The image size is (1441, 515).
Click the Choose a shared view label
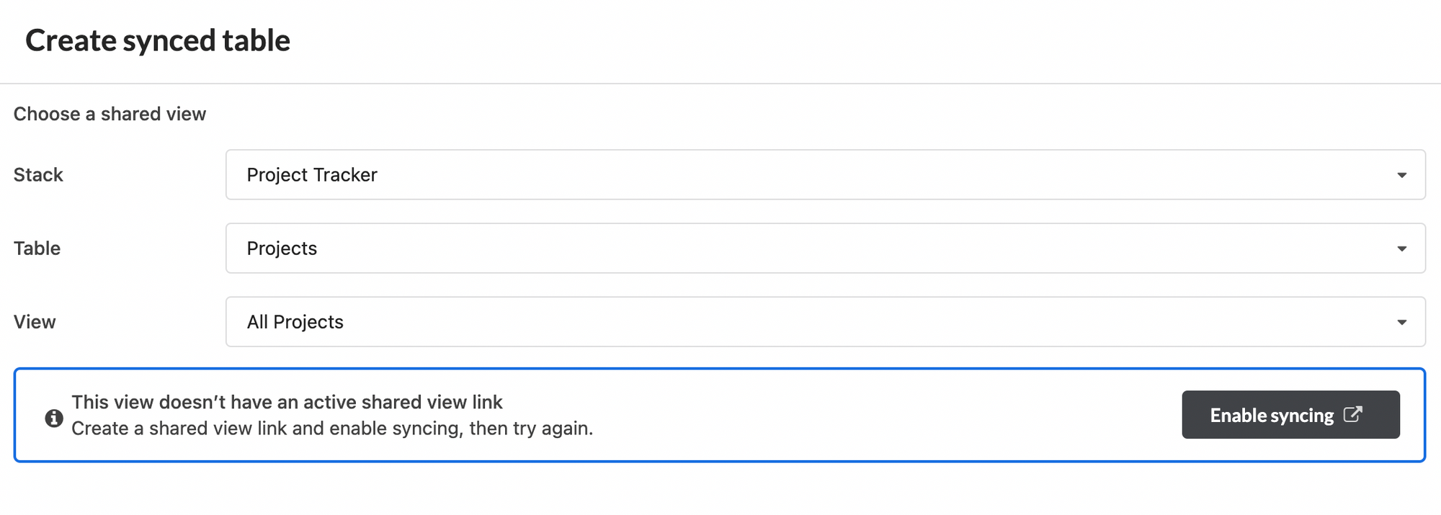[x=109, y=113]
